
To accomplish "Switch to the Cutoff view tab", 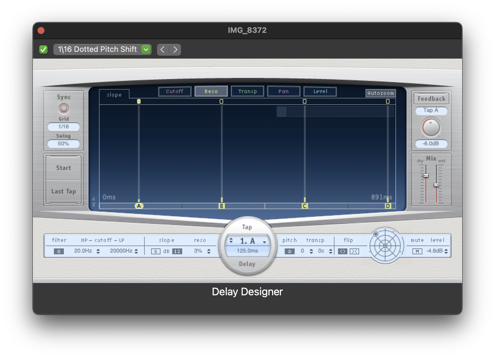I will (x=175, y=91).
